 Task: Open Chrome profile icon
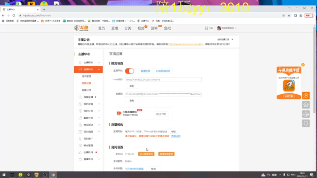coord(301,15)
